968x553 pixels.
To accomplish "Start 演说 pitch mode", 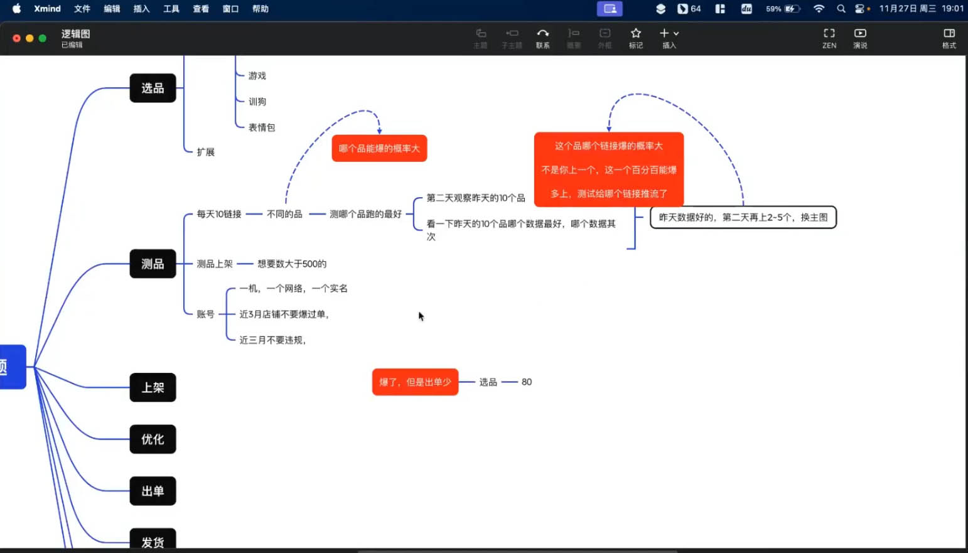I will (860, 33).
